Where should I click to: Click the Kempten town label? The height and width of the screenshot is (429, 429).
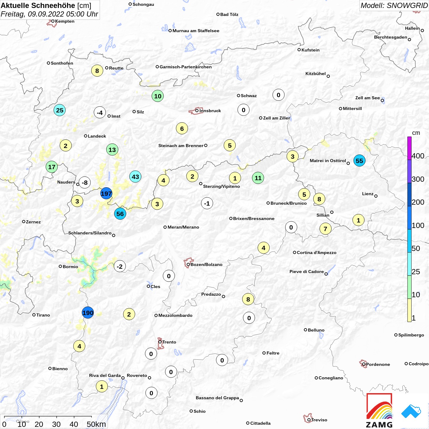[65, 21]
